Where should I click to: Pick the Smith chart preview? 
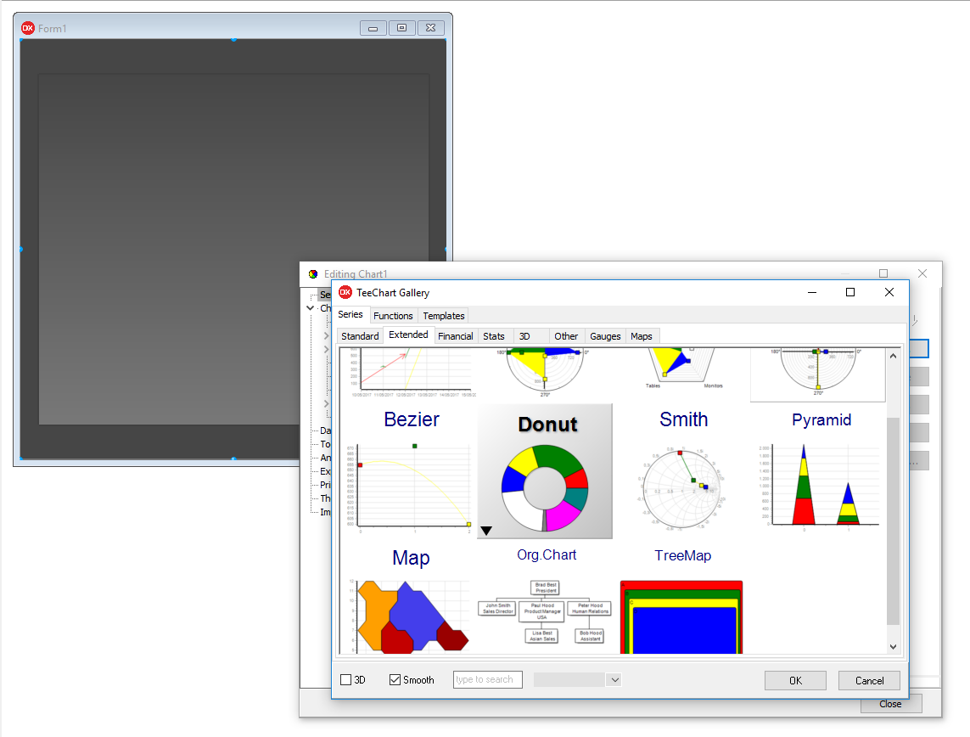point(683,484)
